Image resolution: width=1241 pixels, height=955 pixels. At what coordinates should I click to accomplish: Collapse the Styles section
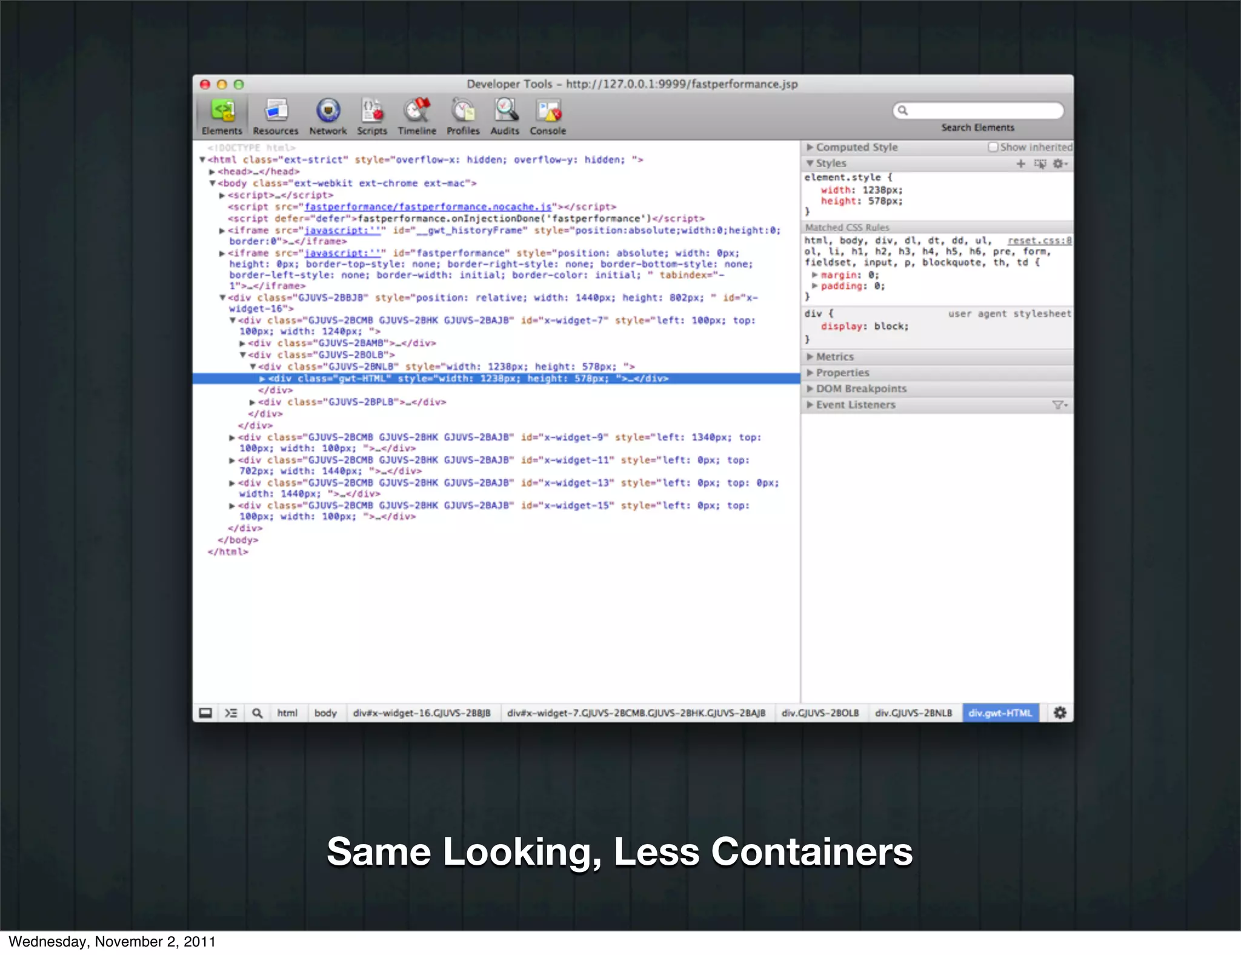tap(810, 164)
